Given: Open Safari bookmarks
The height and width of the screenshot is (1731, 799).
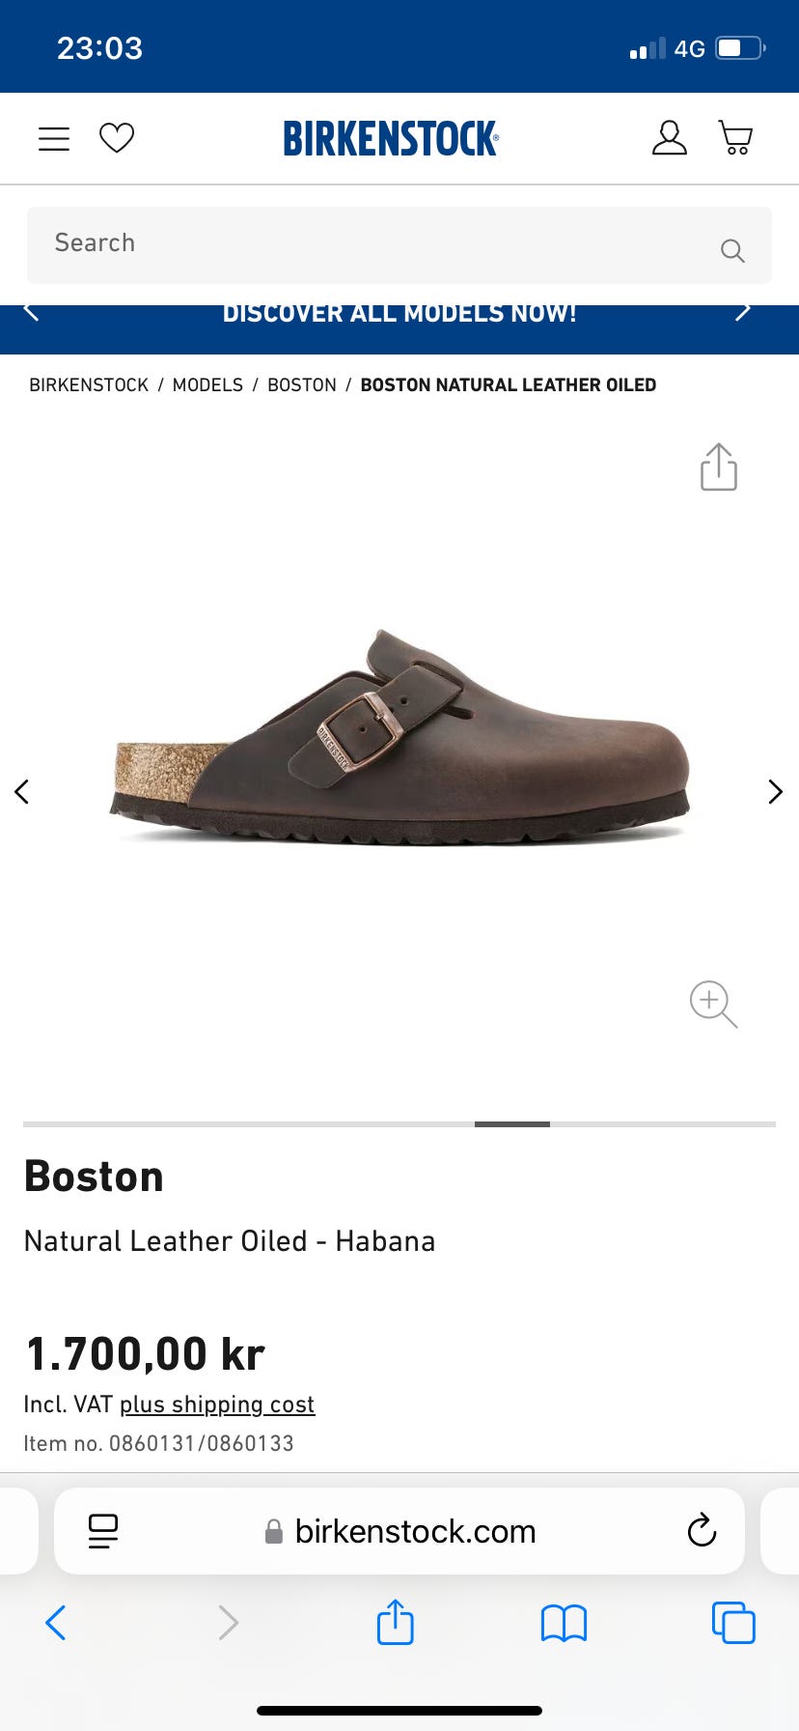Looking at the screenshot, I should tap(565, 1624).
